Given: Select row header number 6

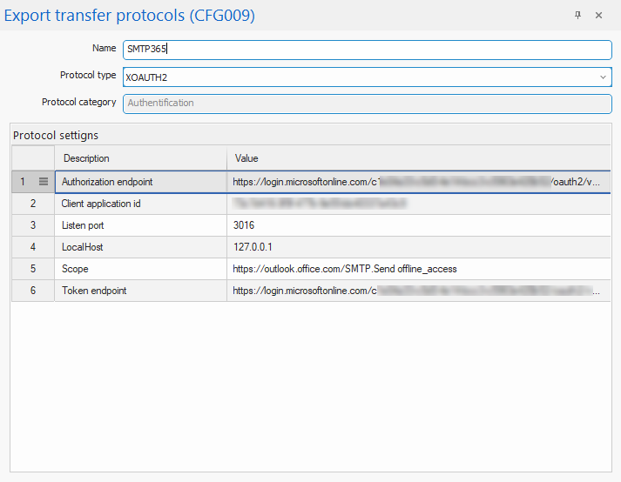Looking at the screenshot, I should [33, 291].
